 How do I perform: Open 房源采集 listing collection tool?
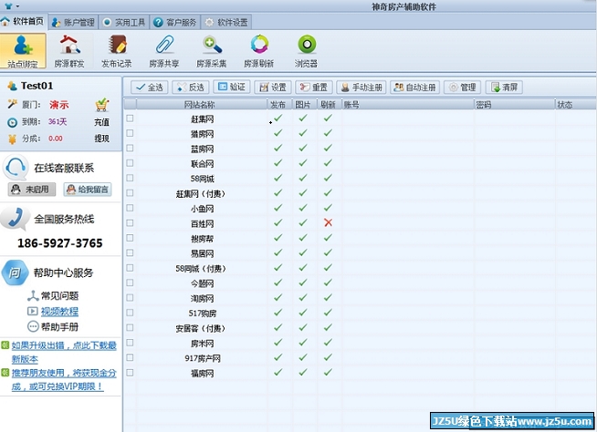(211, 46)
